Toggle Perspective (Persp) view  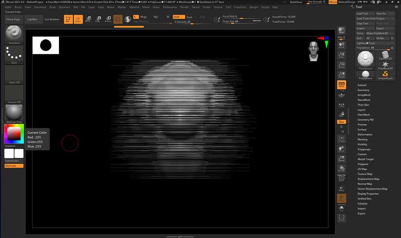pyautogui.click(x=341, y=85)
